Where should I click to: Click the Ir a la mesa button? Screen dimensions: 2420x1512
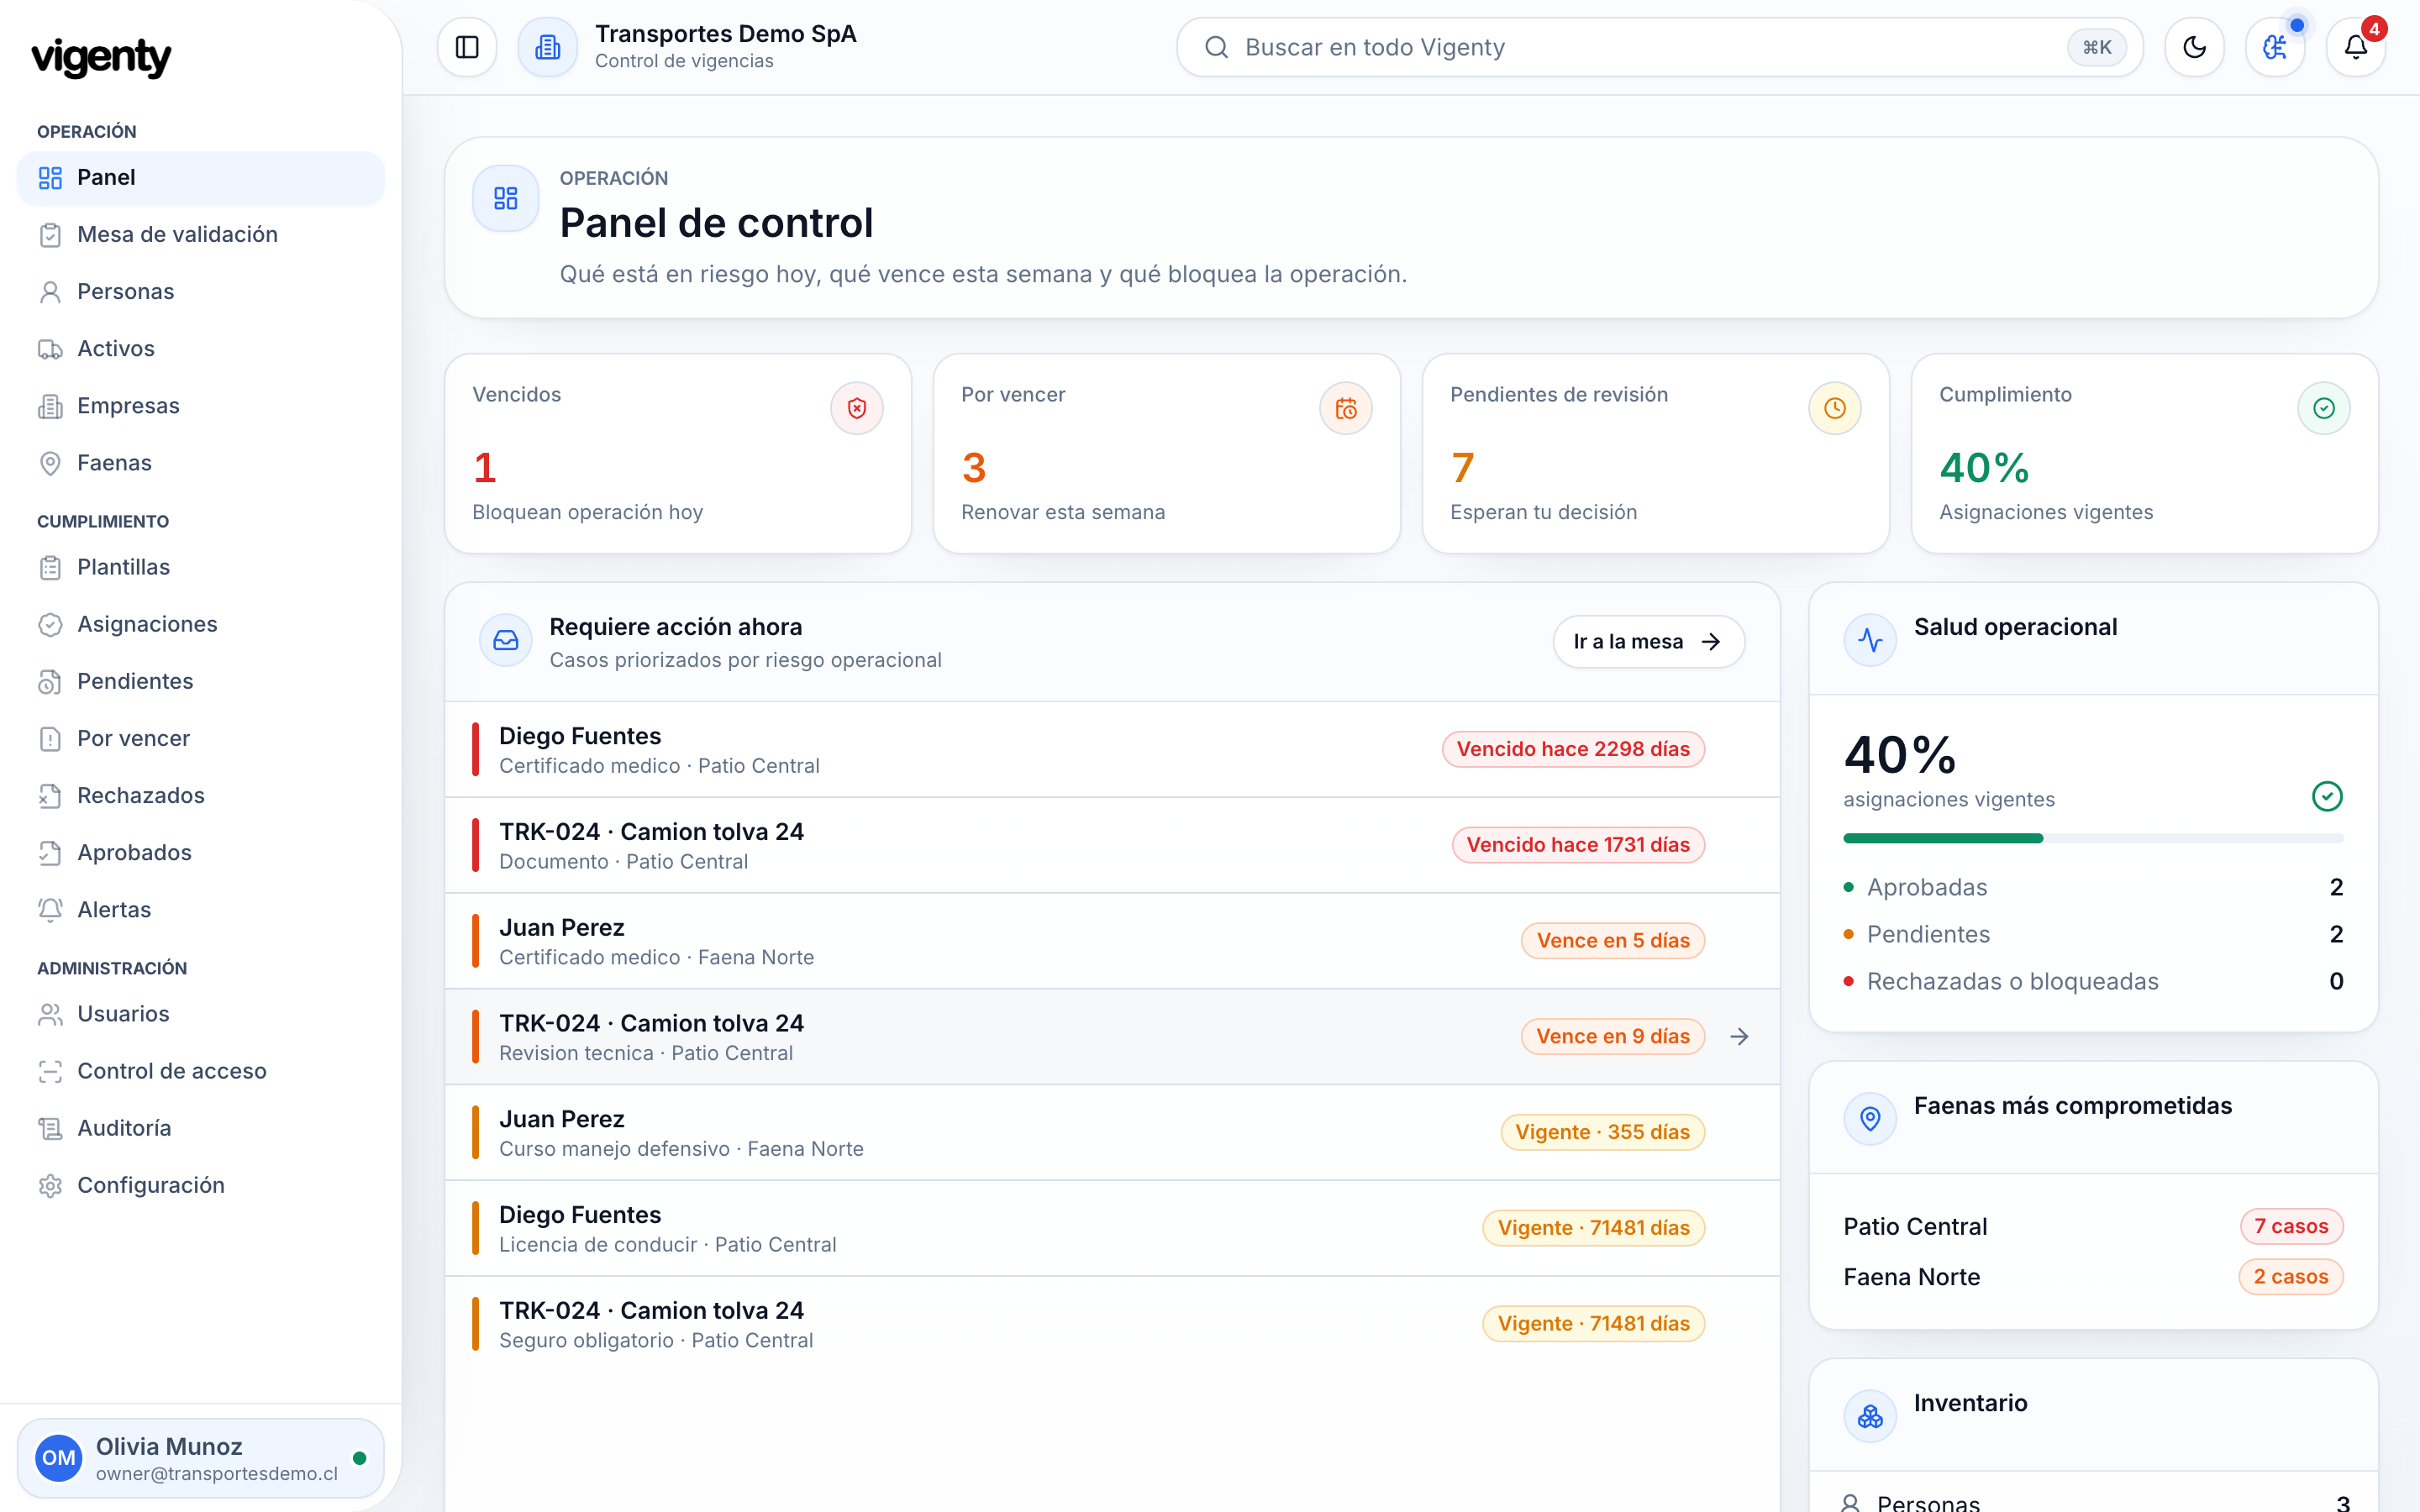pyautogui.click(x=1649, y=642)
